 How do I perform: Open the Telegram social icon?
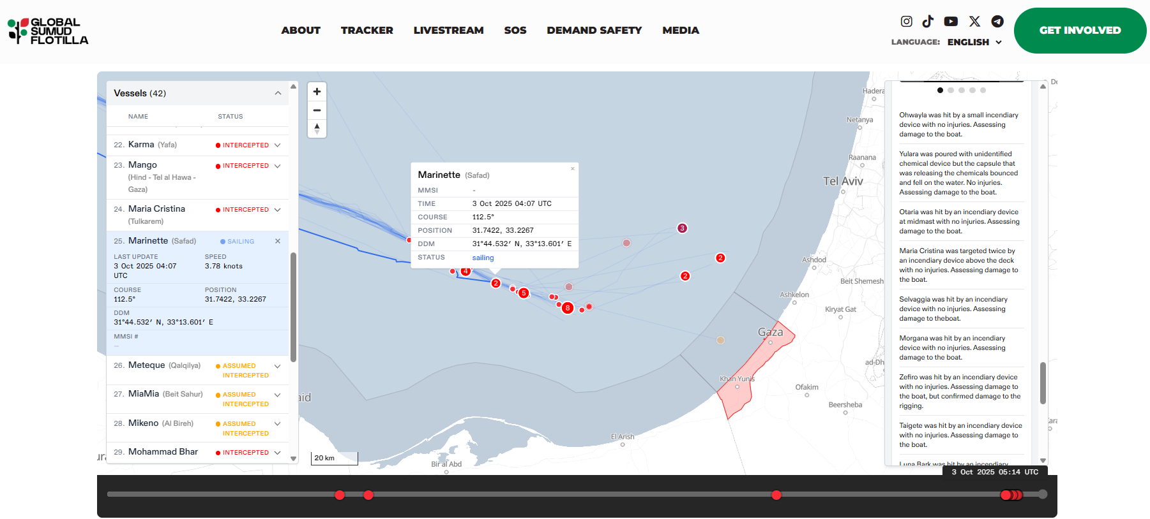pyautogui.click(x=997, y=21)
